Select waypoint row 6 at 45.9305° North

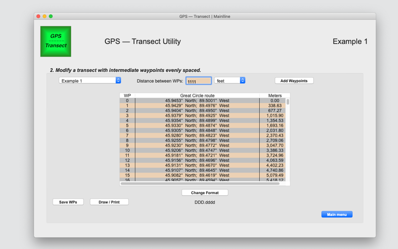[202, 130]
